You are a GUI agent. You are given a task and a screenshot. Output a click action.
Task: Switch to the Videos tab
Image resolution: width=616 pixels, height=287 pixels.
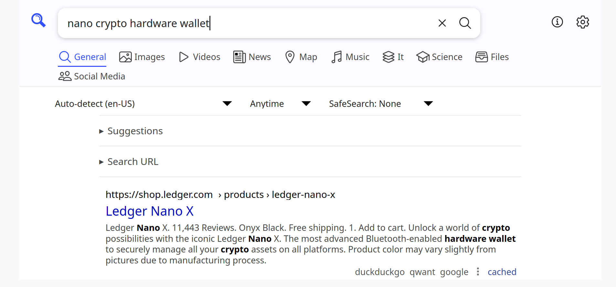click(x=199, y=57)
